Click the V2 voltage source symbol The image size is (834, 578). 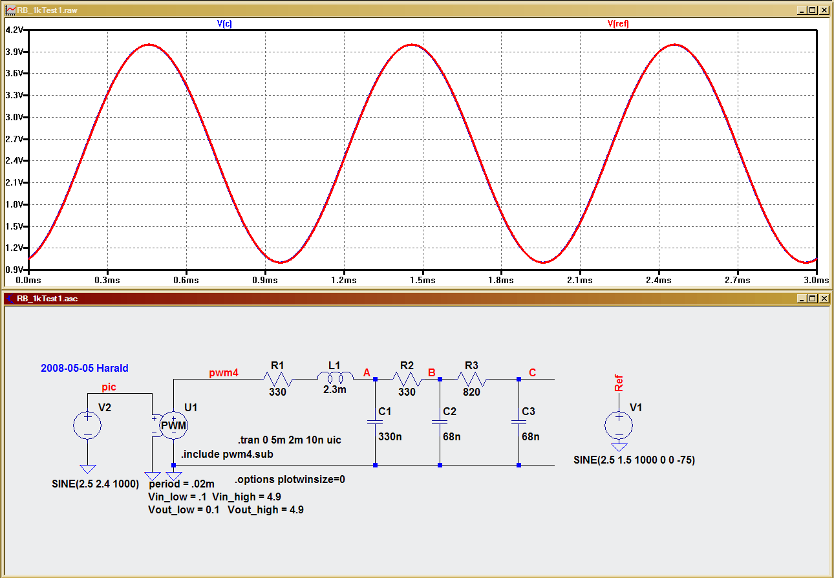87,425
